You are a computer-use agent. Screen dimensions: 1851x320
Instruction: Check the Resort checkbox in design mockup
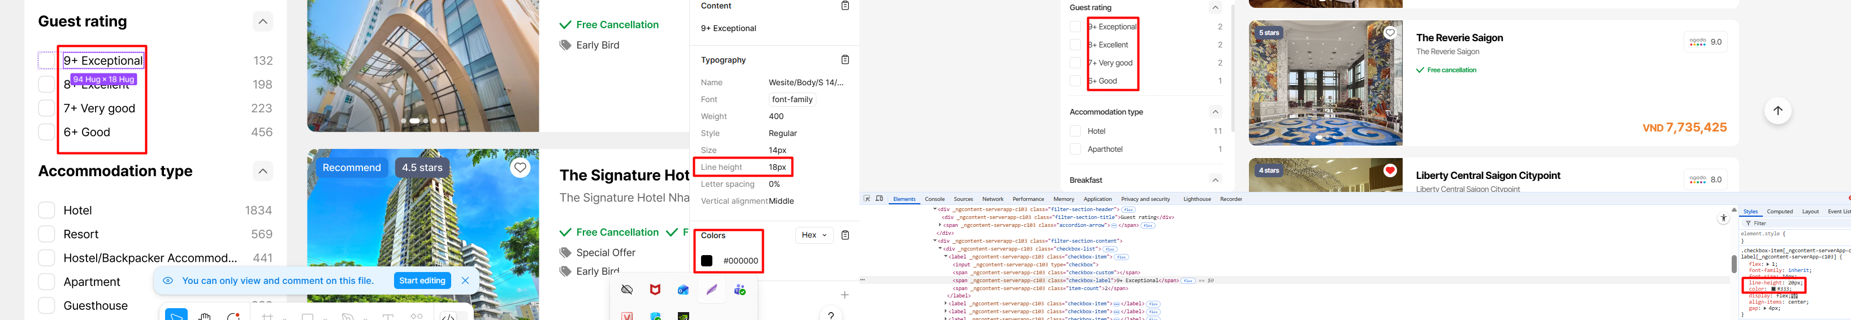pyautogui.click(x=47, y=235)
